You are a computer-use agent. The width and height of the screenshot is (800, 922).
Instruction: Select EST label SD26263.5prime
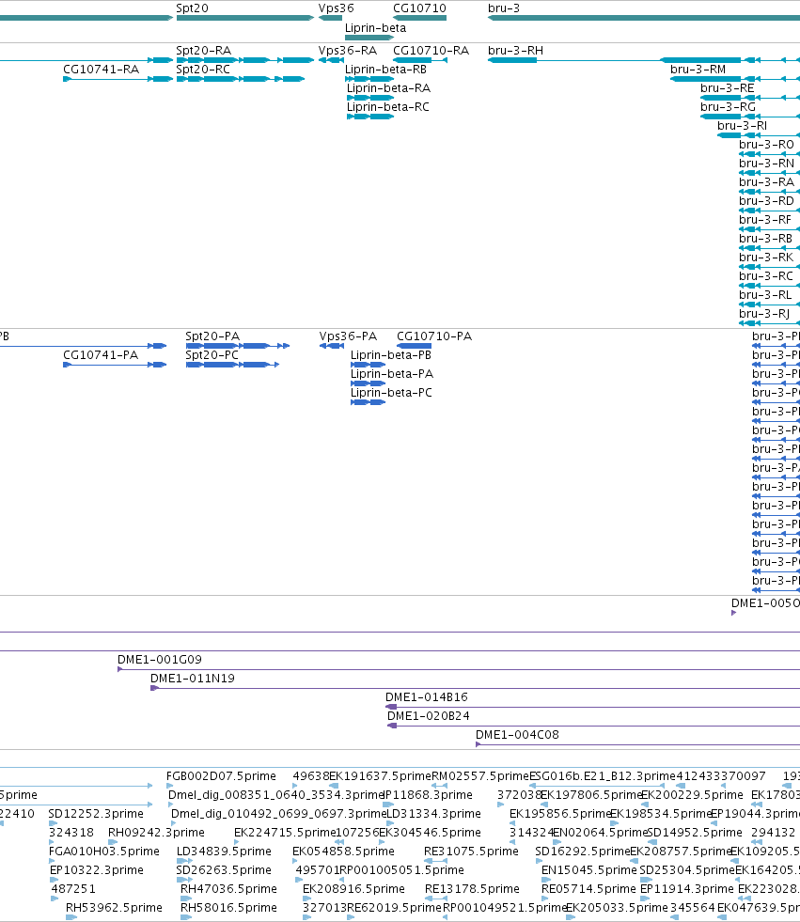pos(224,870)
